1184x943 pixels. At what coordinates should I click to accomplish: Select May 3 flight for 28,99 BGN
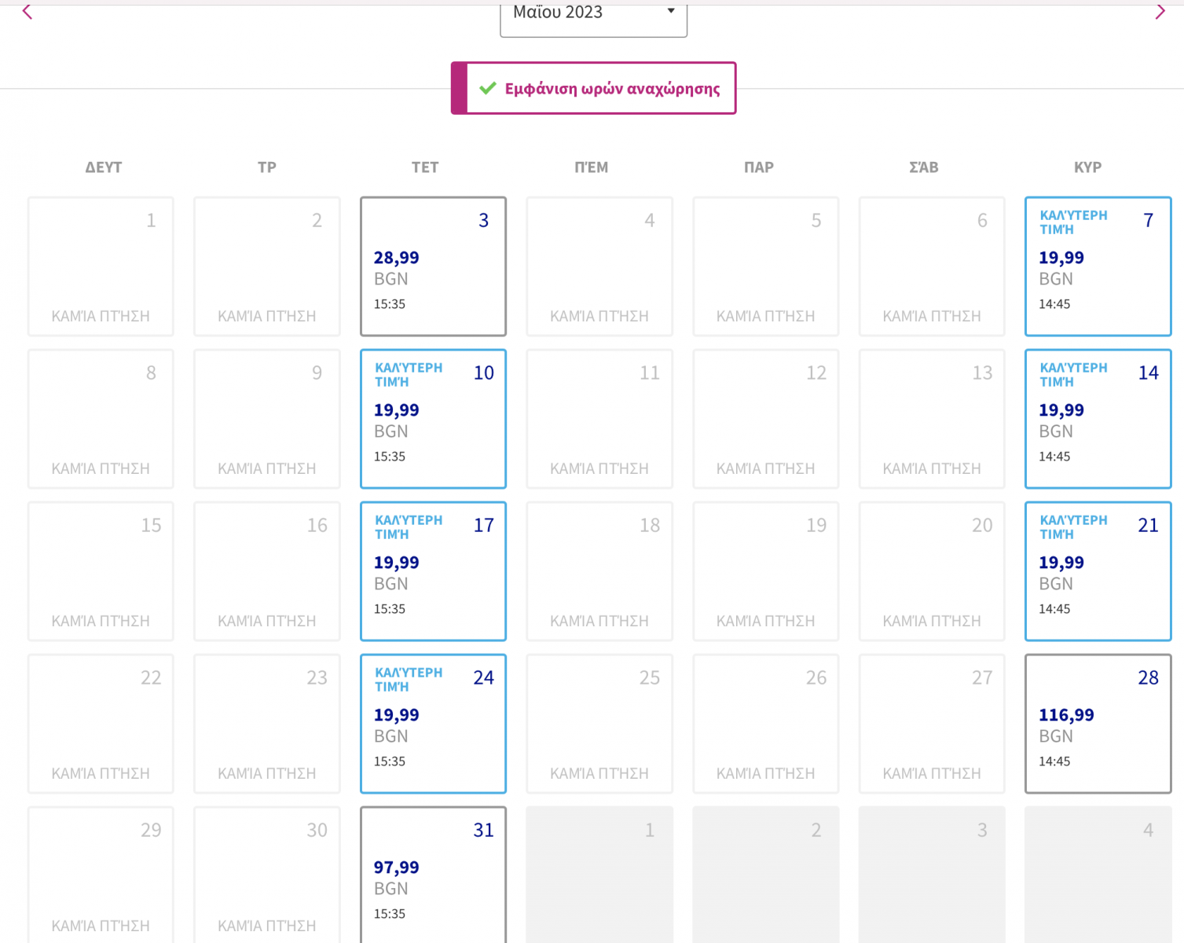pyautogui.click(x=433, y=266)
